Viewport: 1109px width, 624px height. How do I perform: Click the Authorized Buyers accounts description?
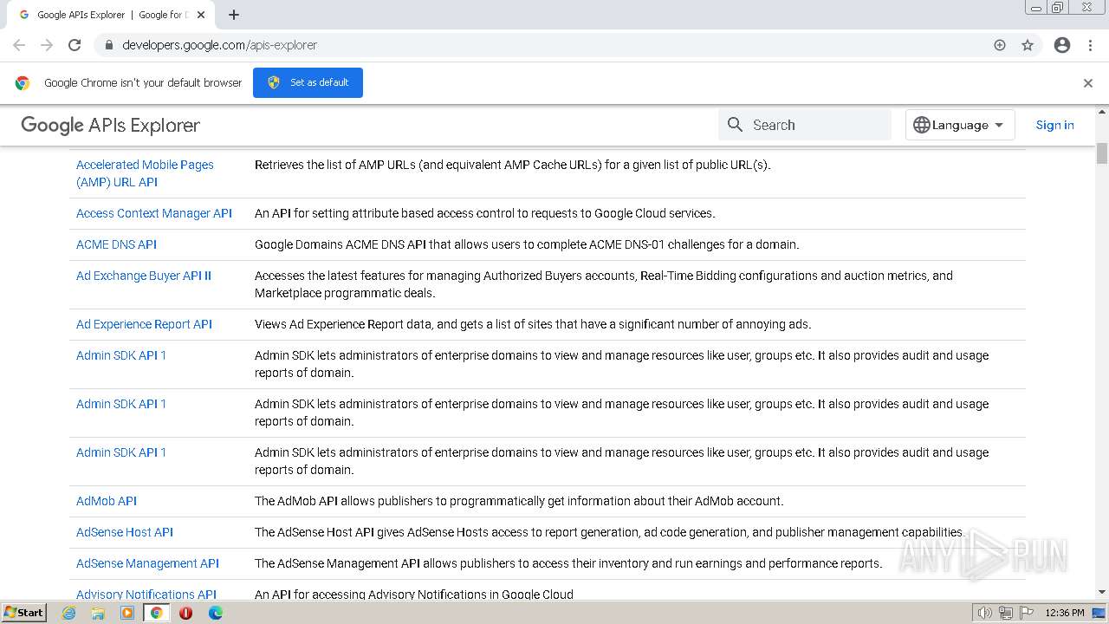pos(604,284)
